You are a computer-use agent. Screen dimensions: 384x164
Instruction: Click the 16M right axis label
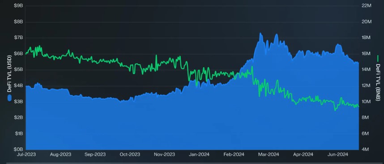pyautogui.click(x=367, y=54)
